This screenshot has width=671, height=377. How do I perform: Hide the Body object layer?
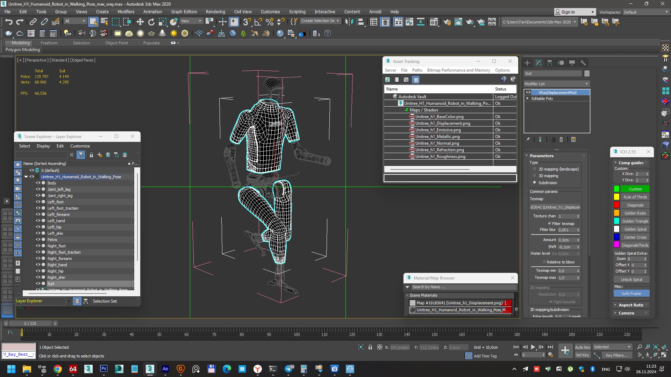(38, 183)
